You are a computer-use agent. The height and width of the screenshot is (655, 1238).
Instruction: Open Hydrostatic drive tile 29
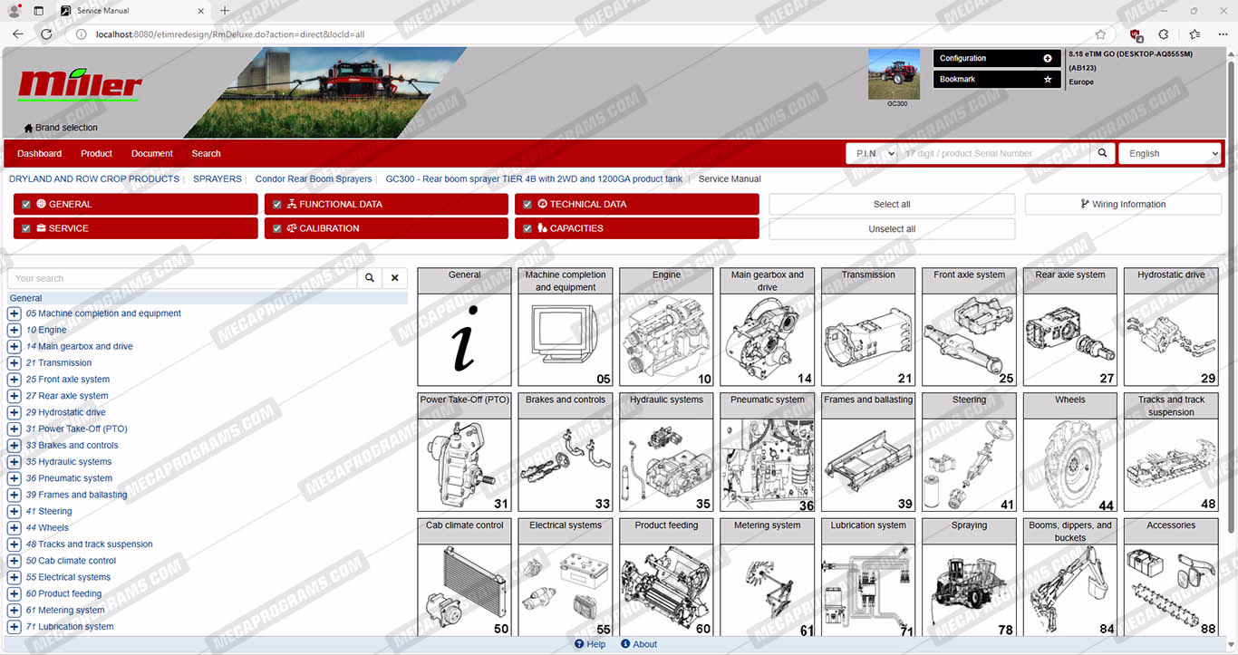tap(1171, 327)
